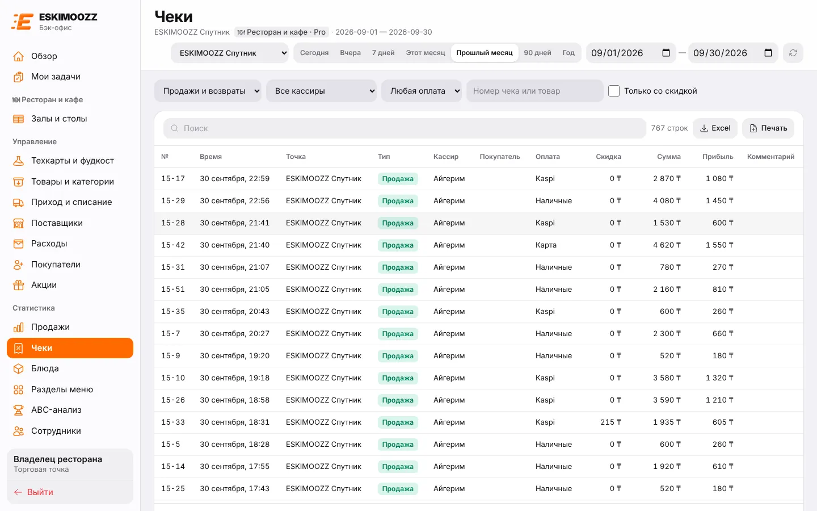Screen dimensions: 817x511
Task: Click the Залы и столы icon
Action: [x=19, y=119]
